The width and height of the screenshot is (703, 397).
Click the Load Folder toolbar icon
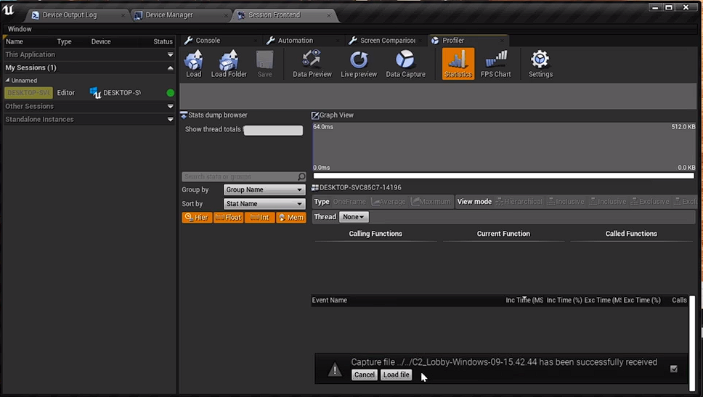coord(229,64)
